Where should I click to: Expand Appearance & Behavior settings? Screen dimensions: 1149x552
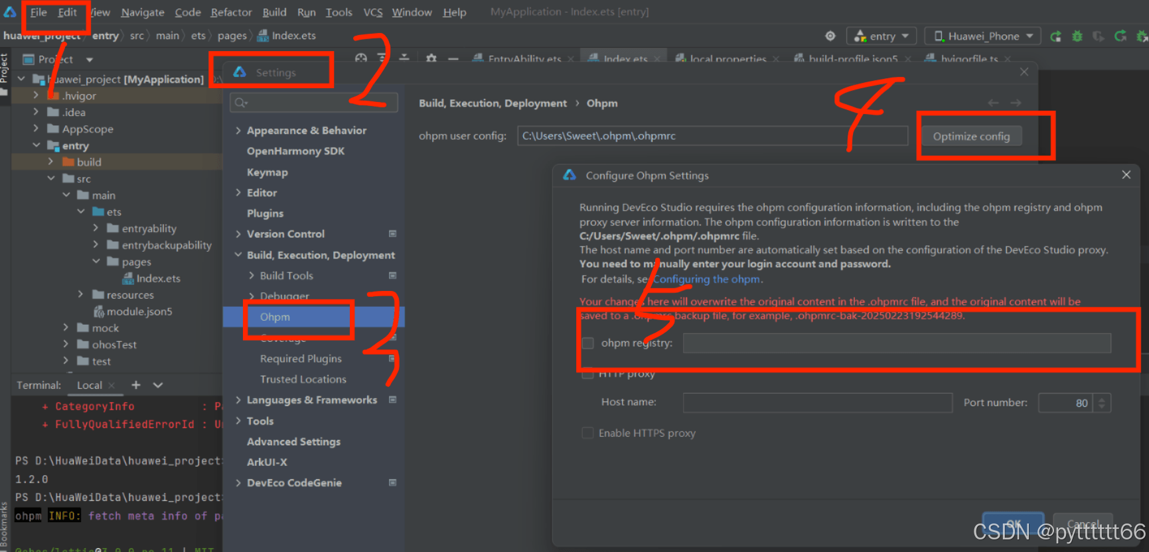(x=238, y=131)
